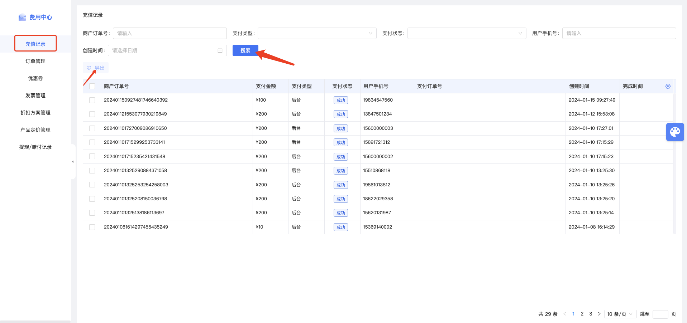Open the 支付类型 dropdown
Screen dimensions: 687x323
pyautogui.click(x=317, y=33)
